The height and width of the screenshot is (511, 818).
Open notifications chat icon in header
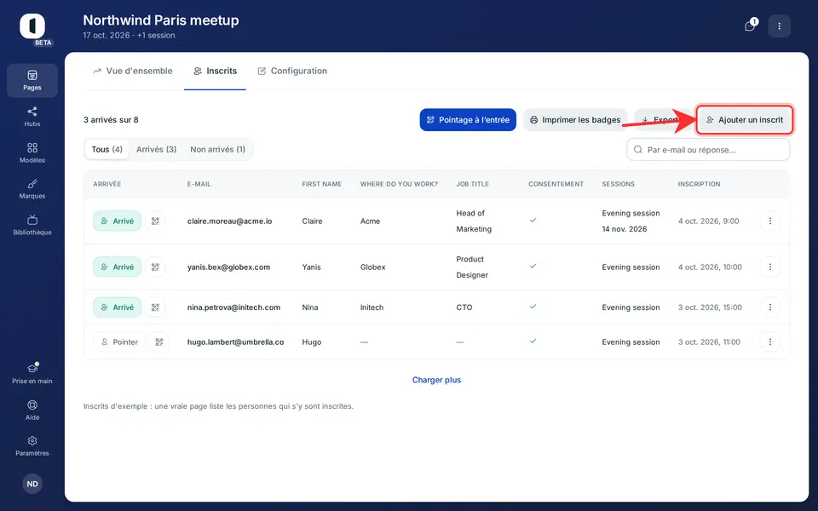pyautogui.click(x=750, y=26)
